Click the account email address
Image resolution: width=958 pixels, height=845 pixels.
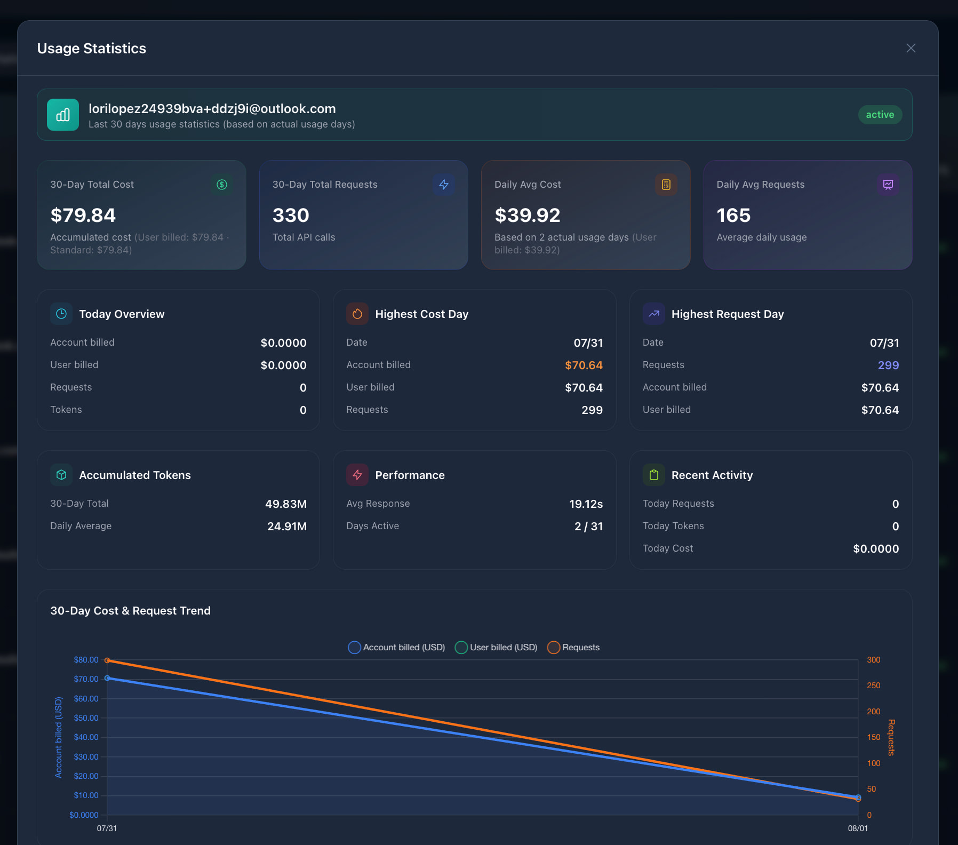[212, 109]
